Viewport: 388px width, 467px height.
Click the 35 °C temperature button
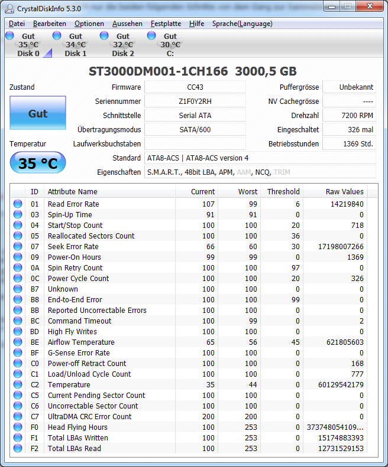(x=38, y=162)
